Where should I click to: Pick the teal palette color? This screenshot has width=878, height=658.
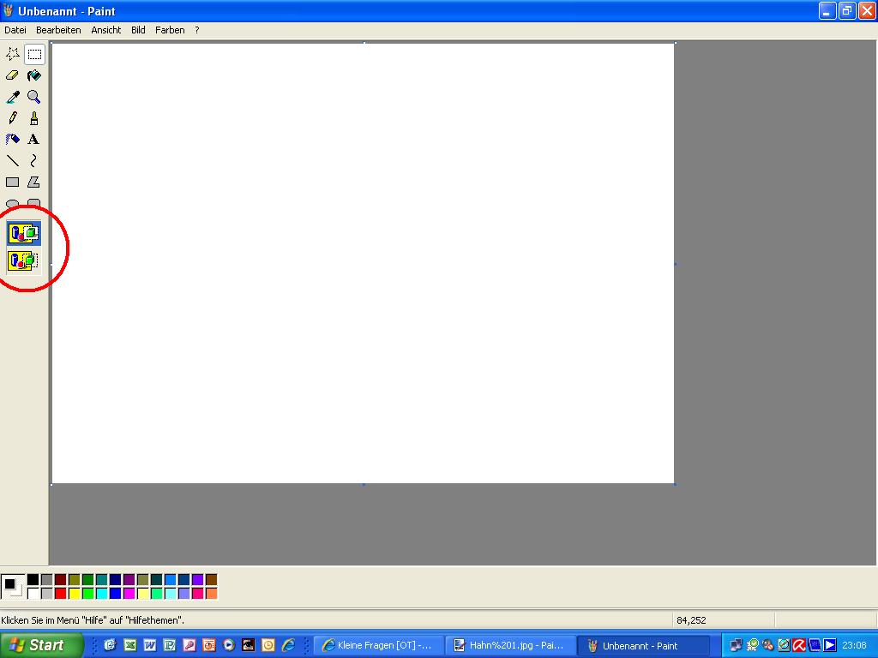(101, 580)
